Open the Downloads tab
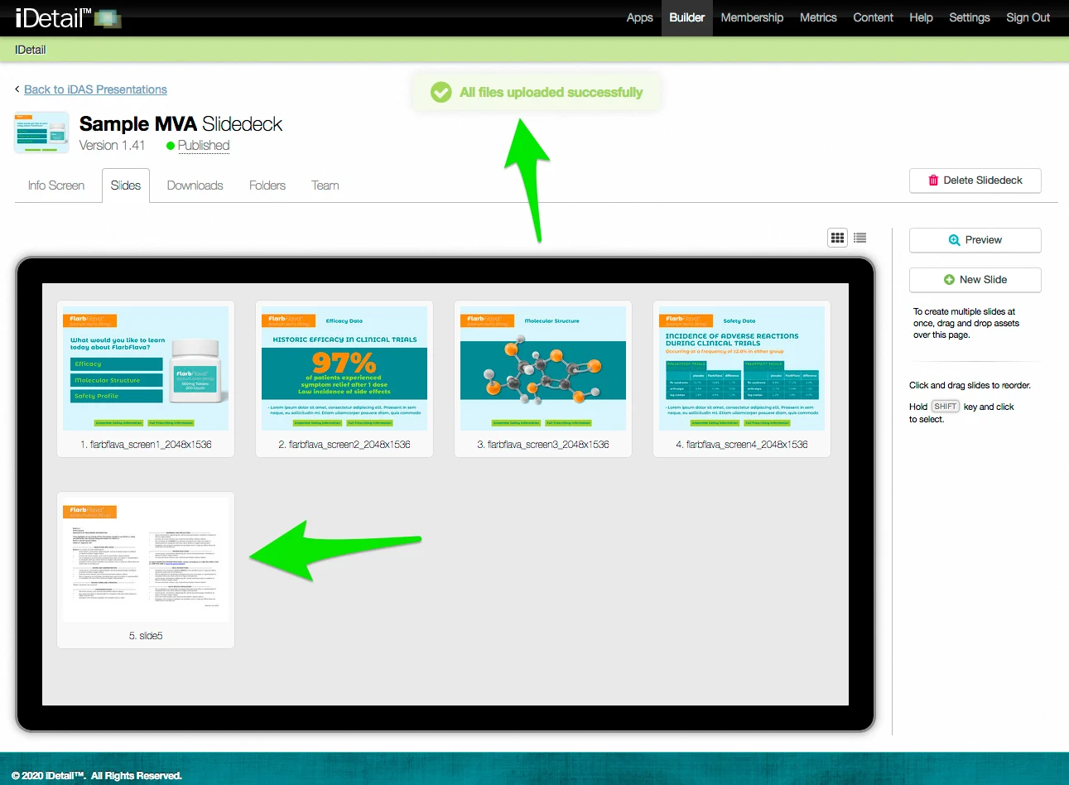 (195, 185)
